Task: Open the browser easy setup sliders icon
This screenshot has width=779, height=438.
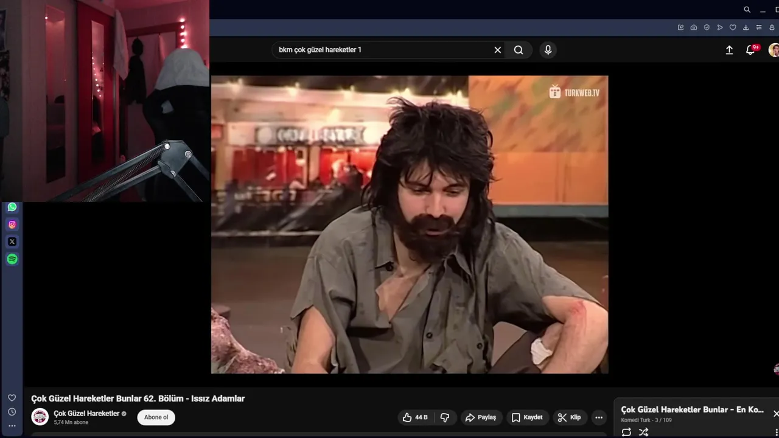Action: tap(759, 27)
